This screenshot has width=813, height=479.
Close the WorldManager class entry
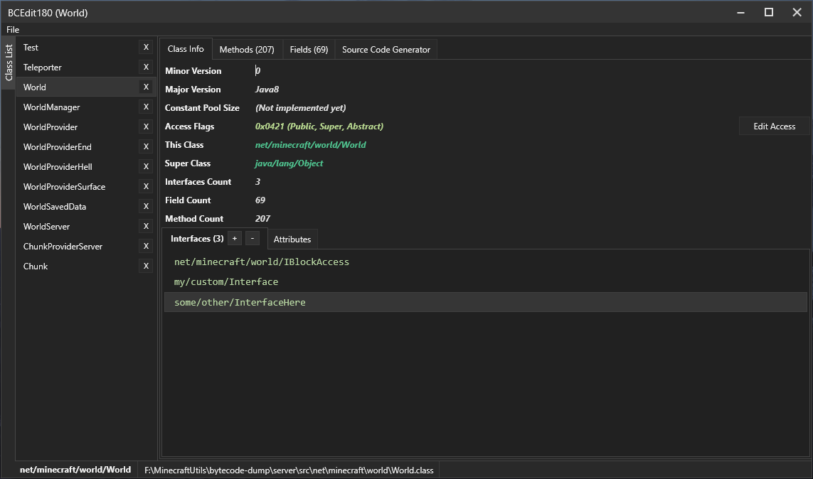146,107
